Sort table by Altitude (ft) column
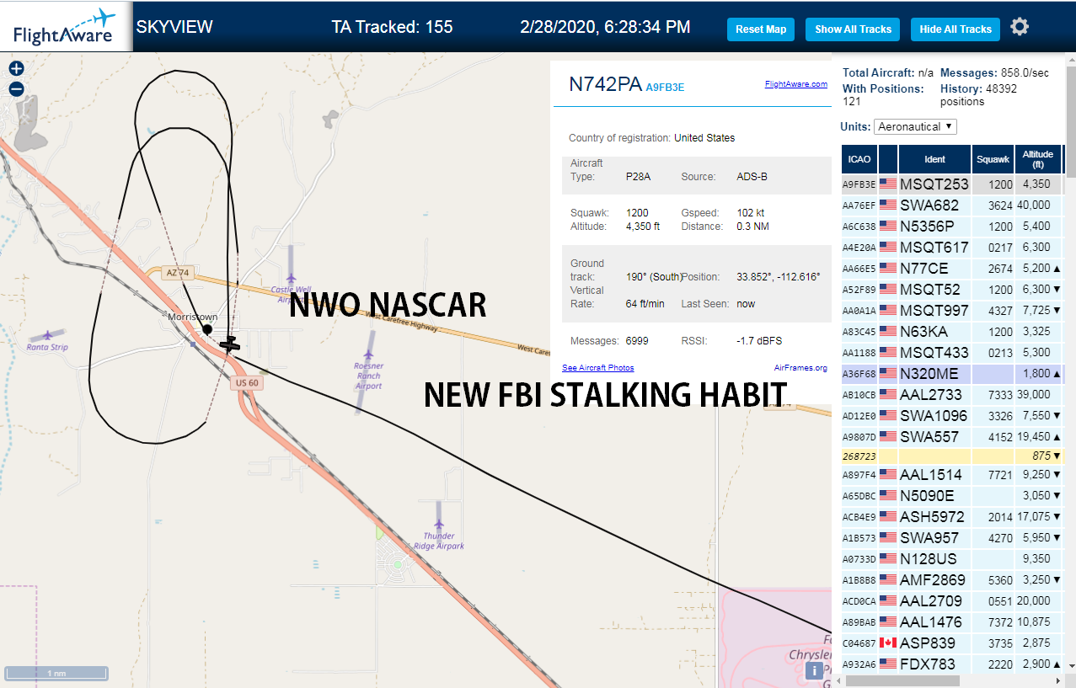The height and width of the screenshot is (688, 1076). tap(1038, 159)
